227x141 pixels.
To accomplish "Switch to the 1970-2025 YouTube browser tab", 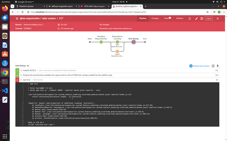I will click(x=95, y=6).
